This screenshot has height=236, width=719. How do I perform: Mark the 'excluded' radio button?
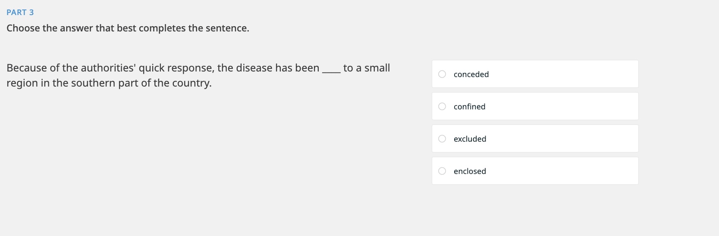pos(442,139)
